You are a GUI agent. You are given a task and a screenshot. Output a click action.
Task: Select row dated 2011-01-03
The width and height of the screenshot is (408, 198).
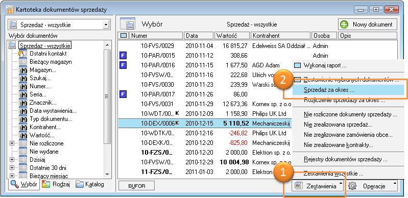[x=205, y=171]
